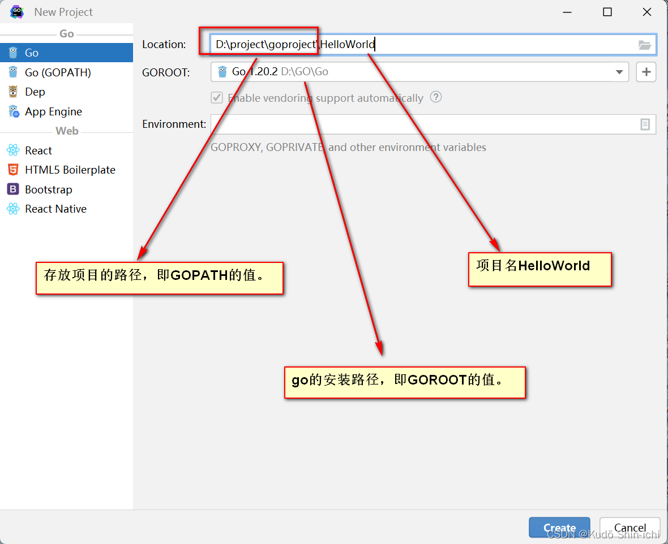668x544 pixels.
Task: Select Bootstrap project template
Action: tap(66, 189)
